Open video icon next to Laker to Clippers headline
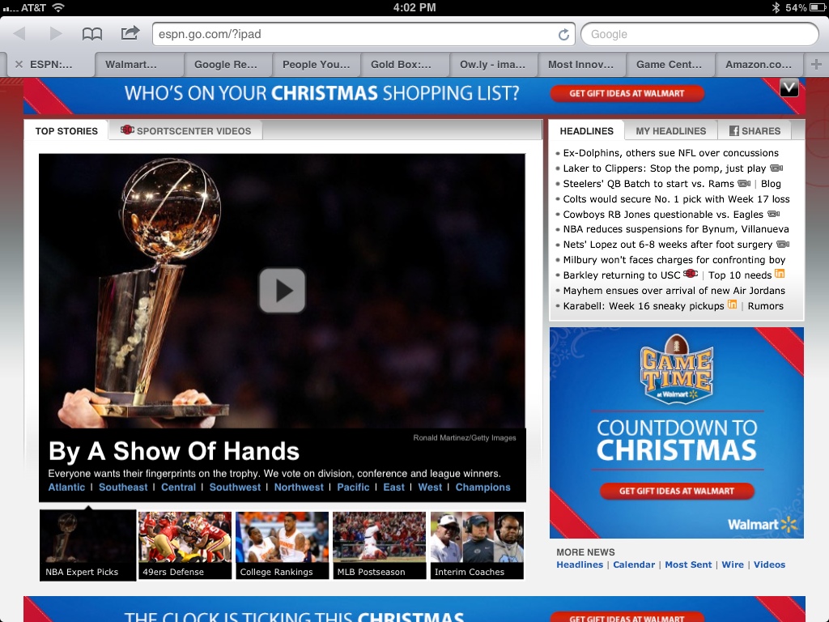 click(776, 168)
